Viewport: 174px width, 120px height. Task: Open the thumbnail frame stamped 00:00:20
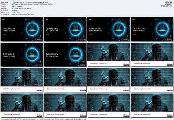click(x=22, y=55)
